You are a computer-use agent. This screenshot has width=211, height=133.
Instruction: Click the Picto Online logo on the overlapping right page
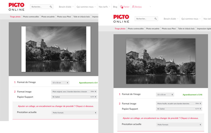click(x=121, y=19)
